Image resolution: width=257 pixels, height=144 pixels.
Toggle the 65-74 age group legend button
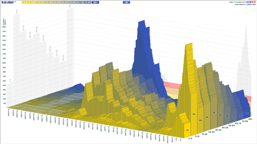pos(80,2)
